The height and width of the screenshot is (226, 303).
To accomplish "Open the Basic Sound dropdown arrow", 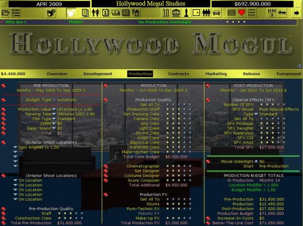I will 54,128.
